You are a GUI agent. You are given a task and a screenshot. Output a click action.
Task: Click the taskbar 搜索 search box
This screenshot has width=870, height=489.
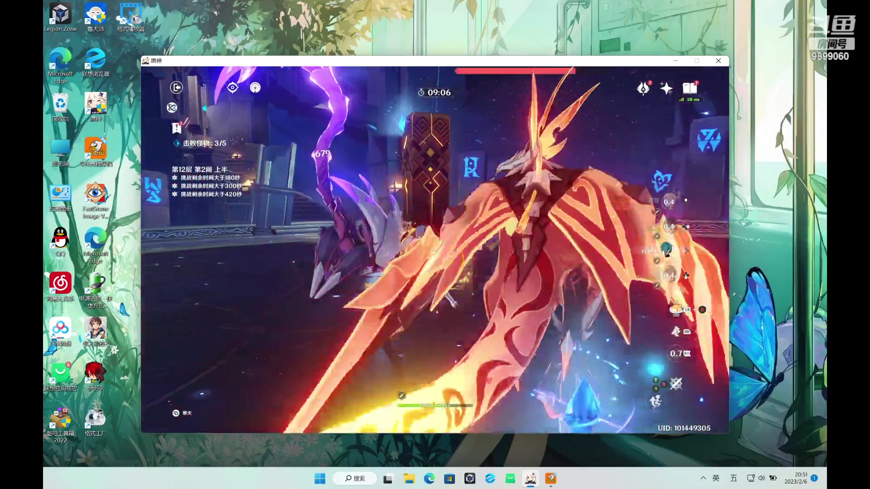pos(355,479)
